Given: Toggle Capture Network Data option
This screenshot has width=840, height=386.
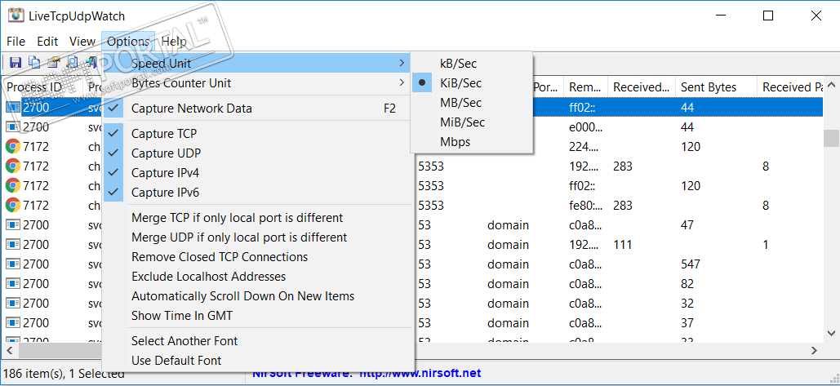Looking at the screenshot, I should [x=258, y=109].
